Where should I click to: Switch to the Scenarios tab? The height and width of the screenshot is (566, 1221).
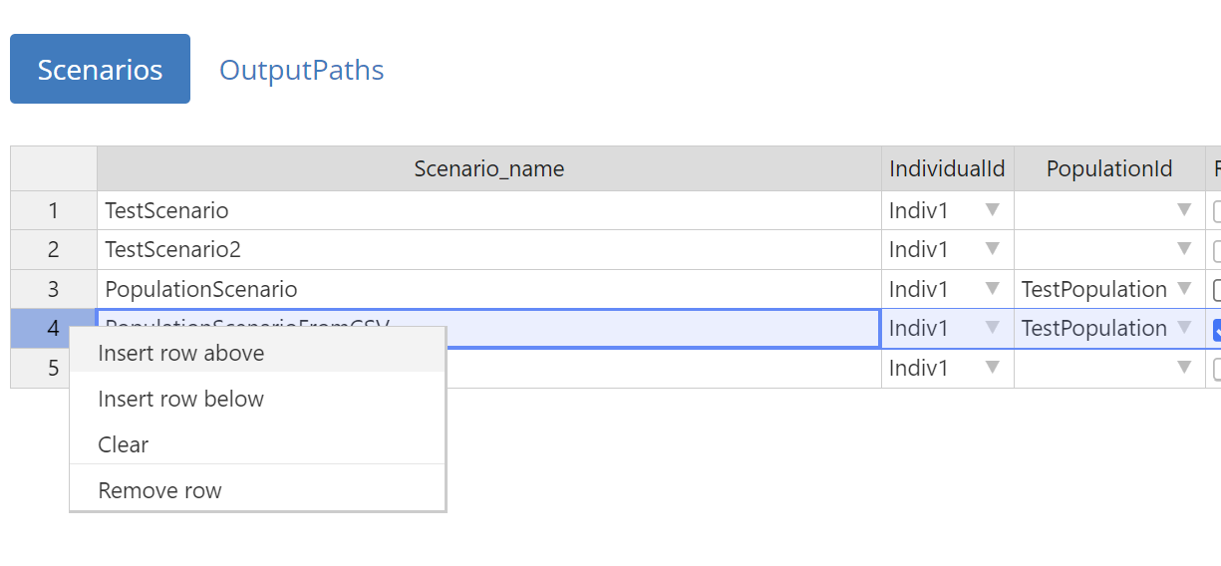tap(100, 69)
